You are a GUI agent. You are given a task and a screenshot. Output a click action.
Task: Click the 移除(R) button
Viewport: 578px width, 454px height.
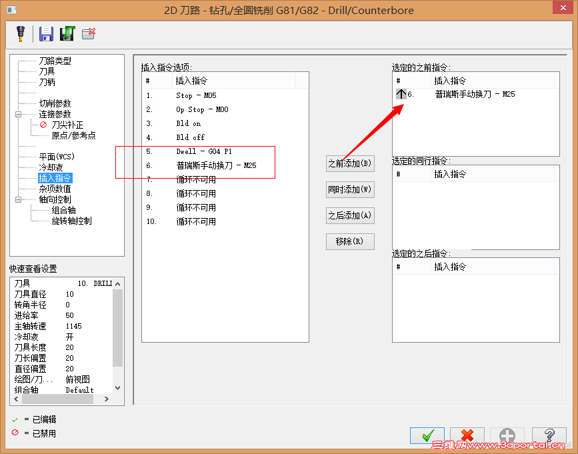[x=350, y=241]
